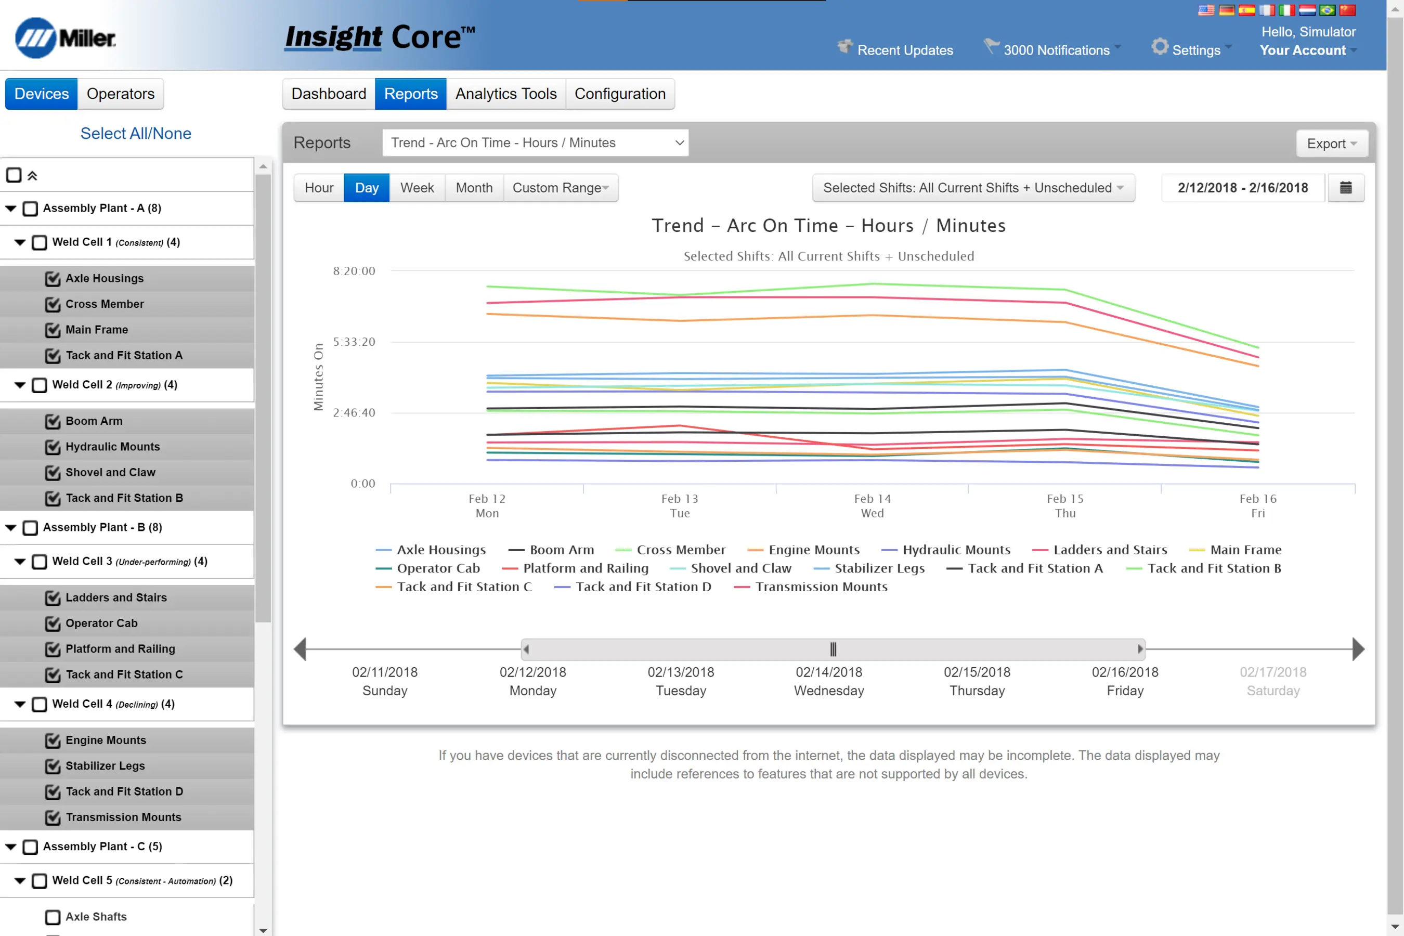Click the 02/11/2018 Sunday timeline date
Image resolution: width=1404 pixels, height=936 pixels.
pos(384,681)
